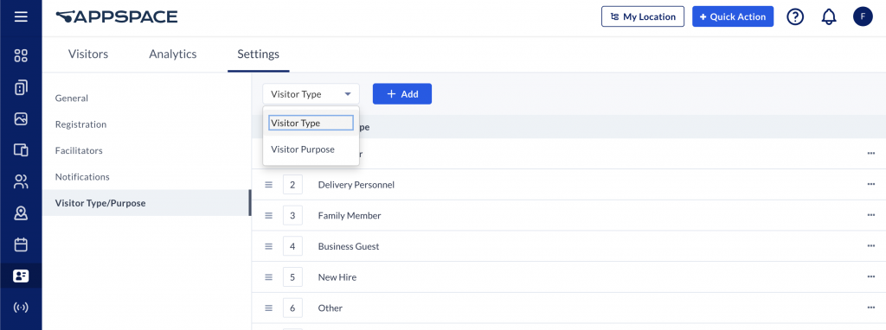The image size is (886, 330).
Task: Open the library image icon in sidebar
Action: pyautogui.click(x=21, y=118)
